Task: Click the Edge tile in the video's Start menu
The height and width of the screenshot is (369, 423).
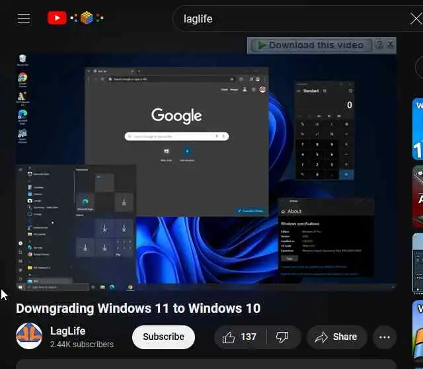Action: (85, 202)
